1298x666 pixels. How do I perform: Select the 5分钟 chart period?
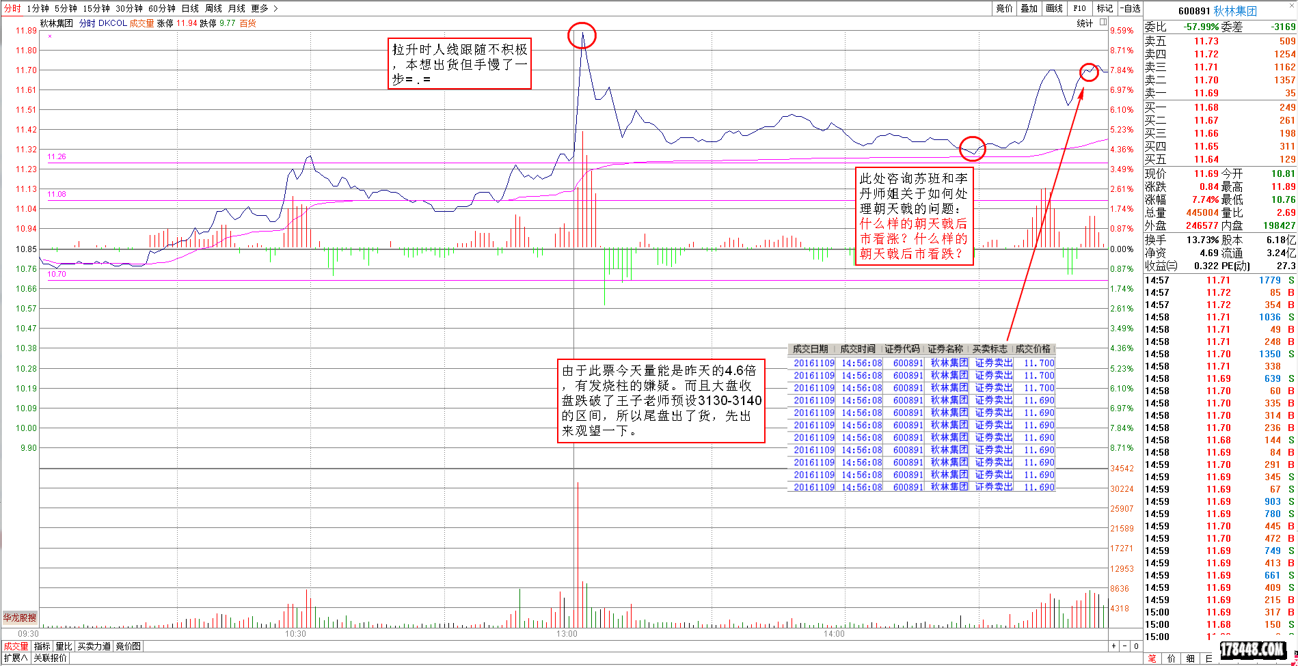tap(66, 8)
